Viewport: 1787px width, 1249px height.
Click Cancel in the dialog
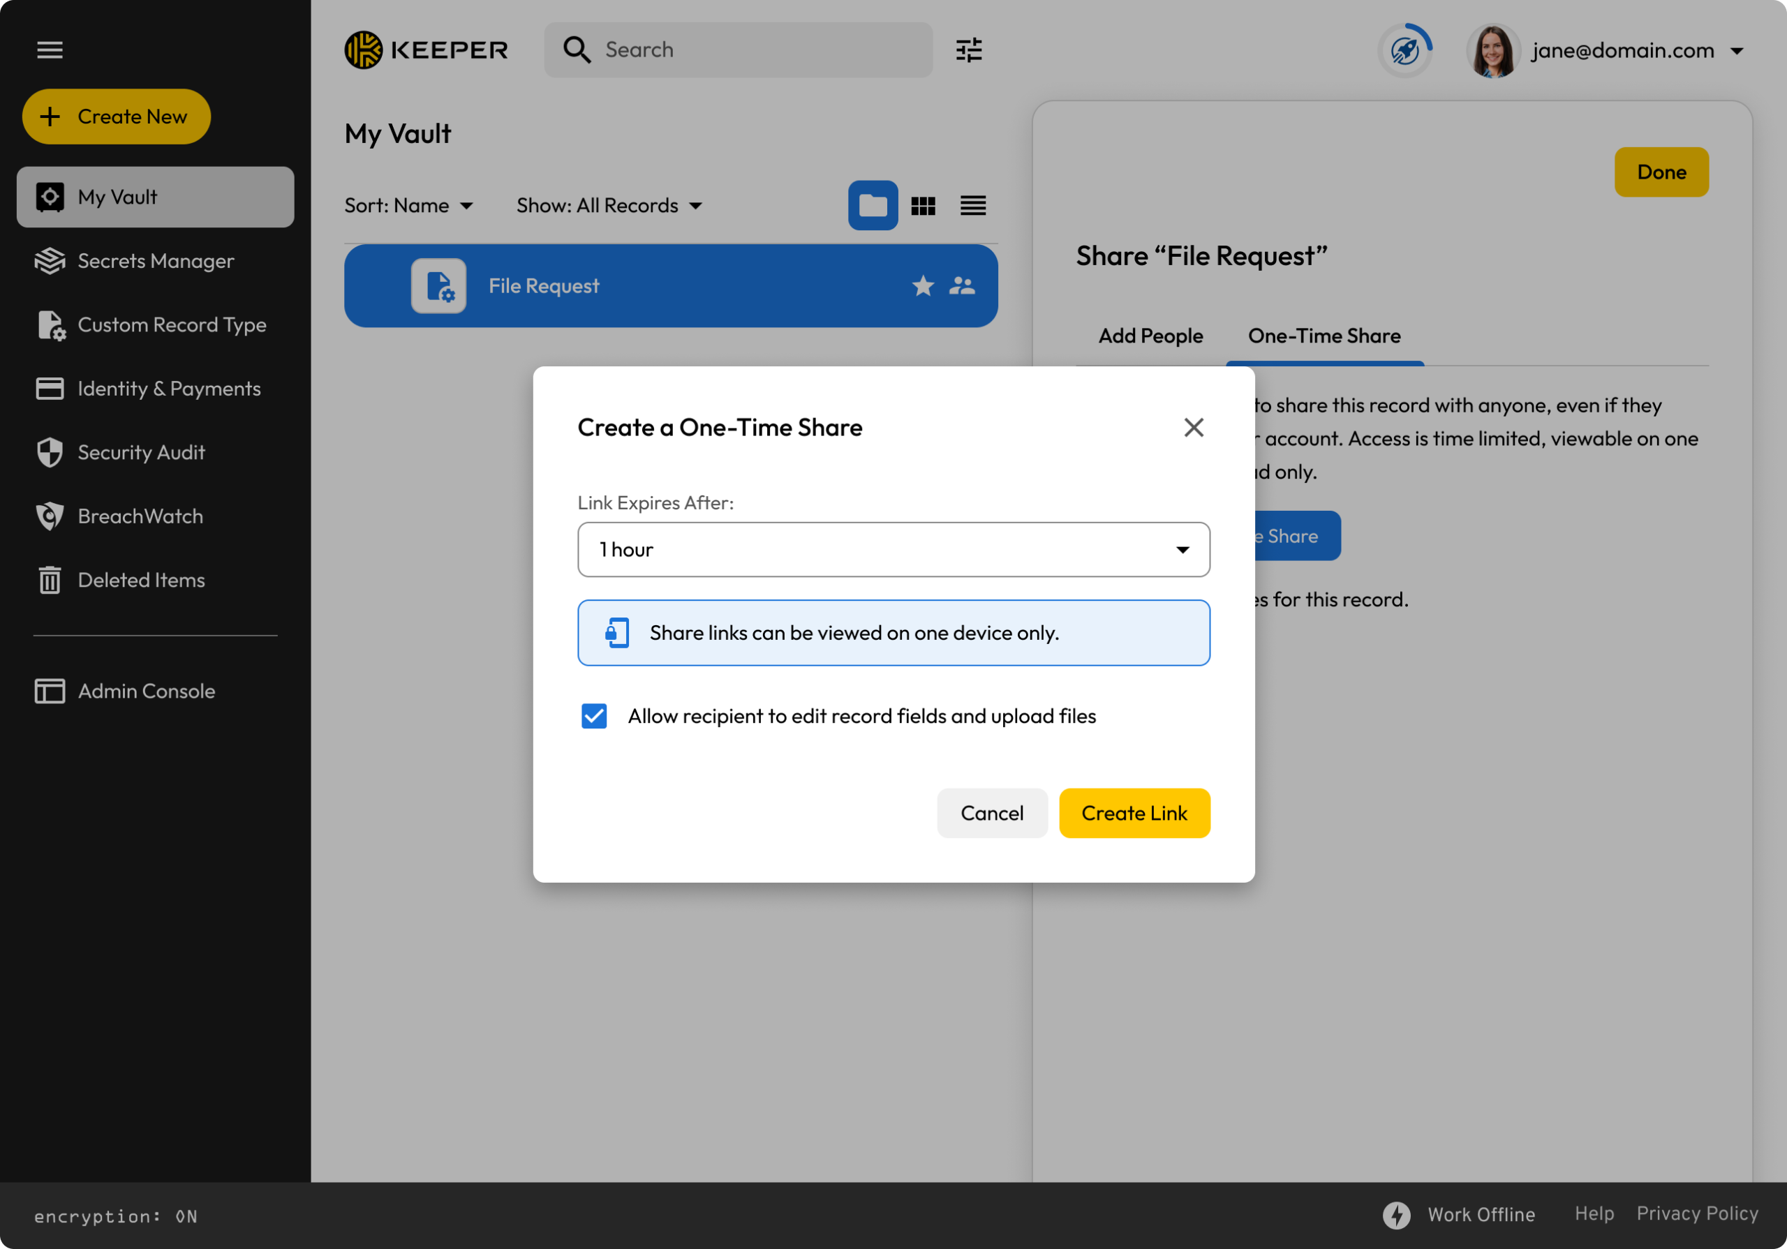[x=991, y=813]
